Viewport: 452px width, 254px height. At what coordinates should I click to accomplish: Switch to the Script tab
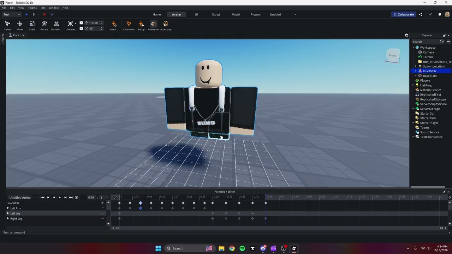click(216, 14)
